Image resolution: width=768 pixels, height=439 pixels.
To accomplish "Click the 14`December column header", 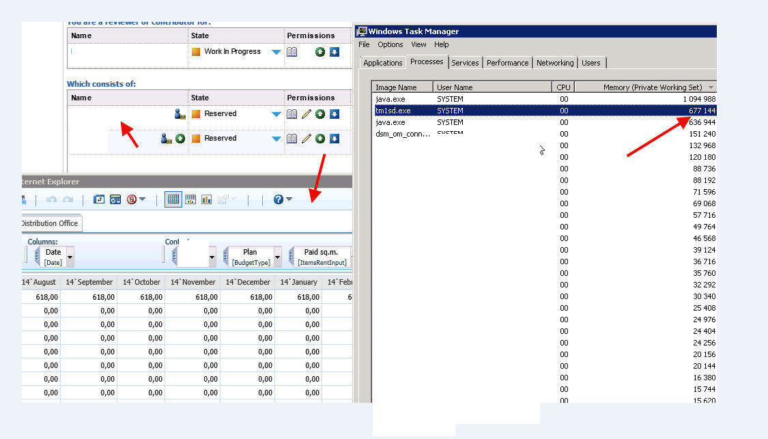I will pos(247,282).
